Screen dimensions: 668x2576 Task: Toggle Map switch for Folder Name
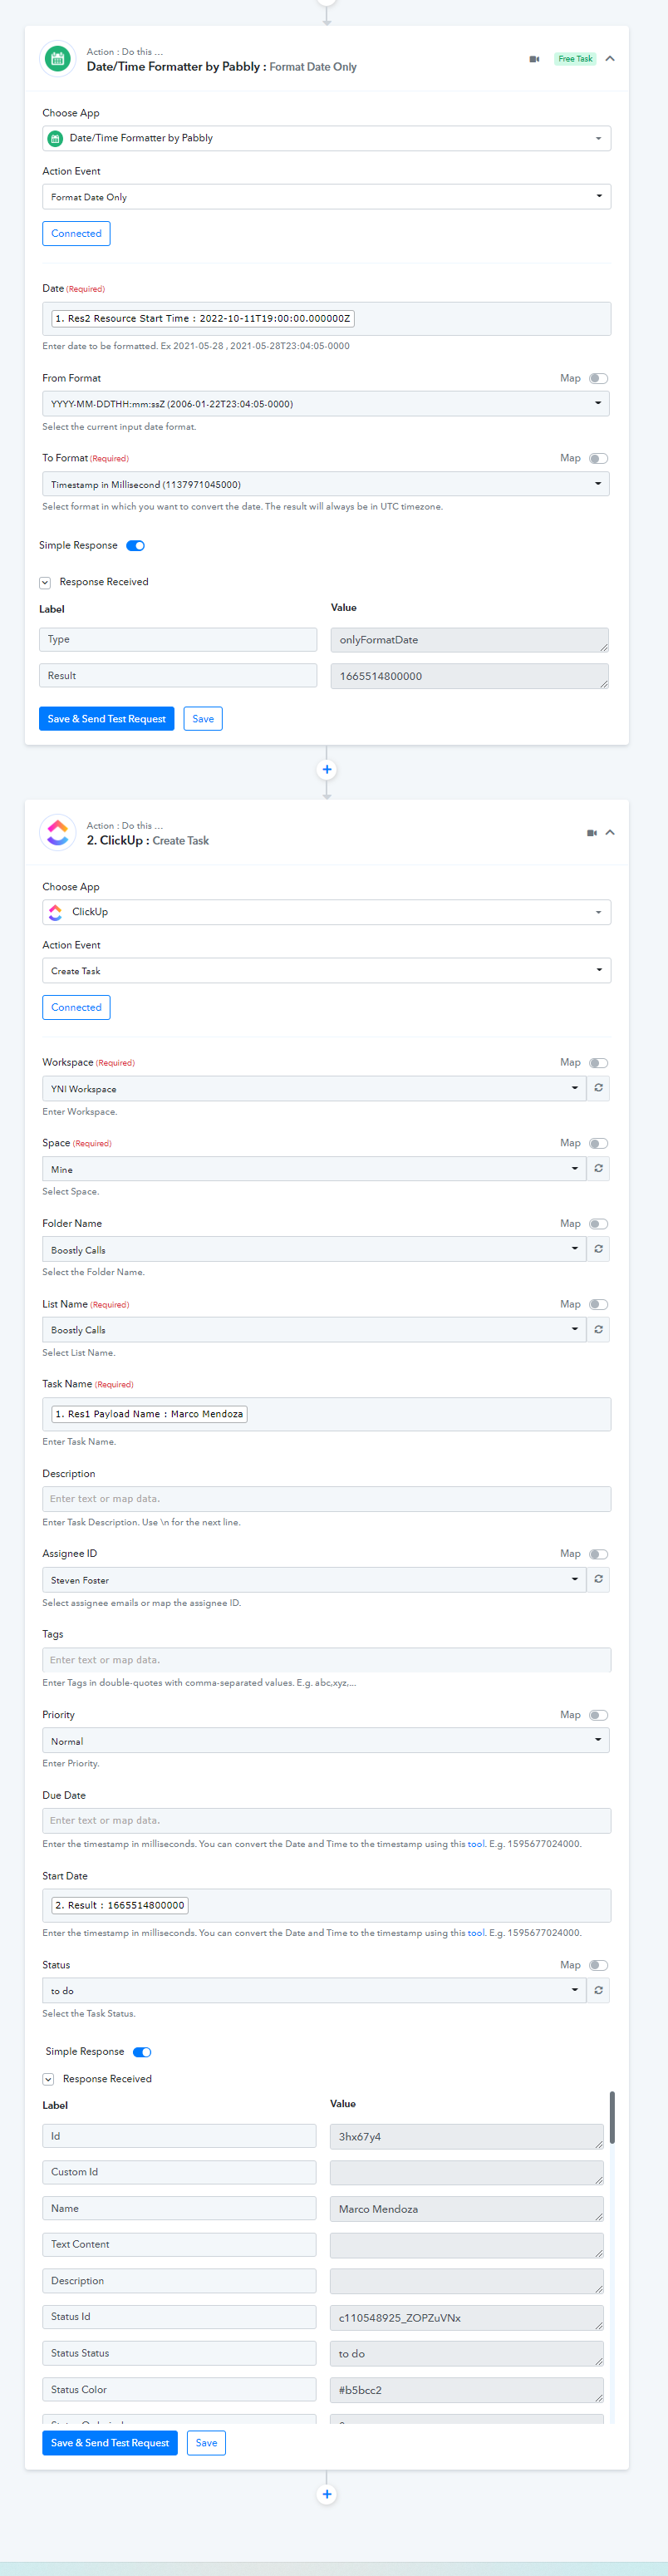(x=598, y=1224)
